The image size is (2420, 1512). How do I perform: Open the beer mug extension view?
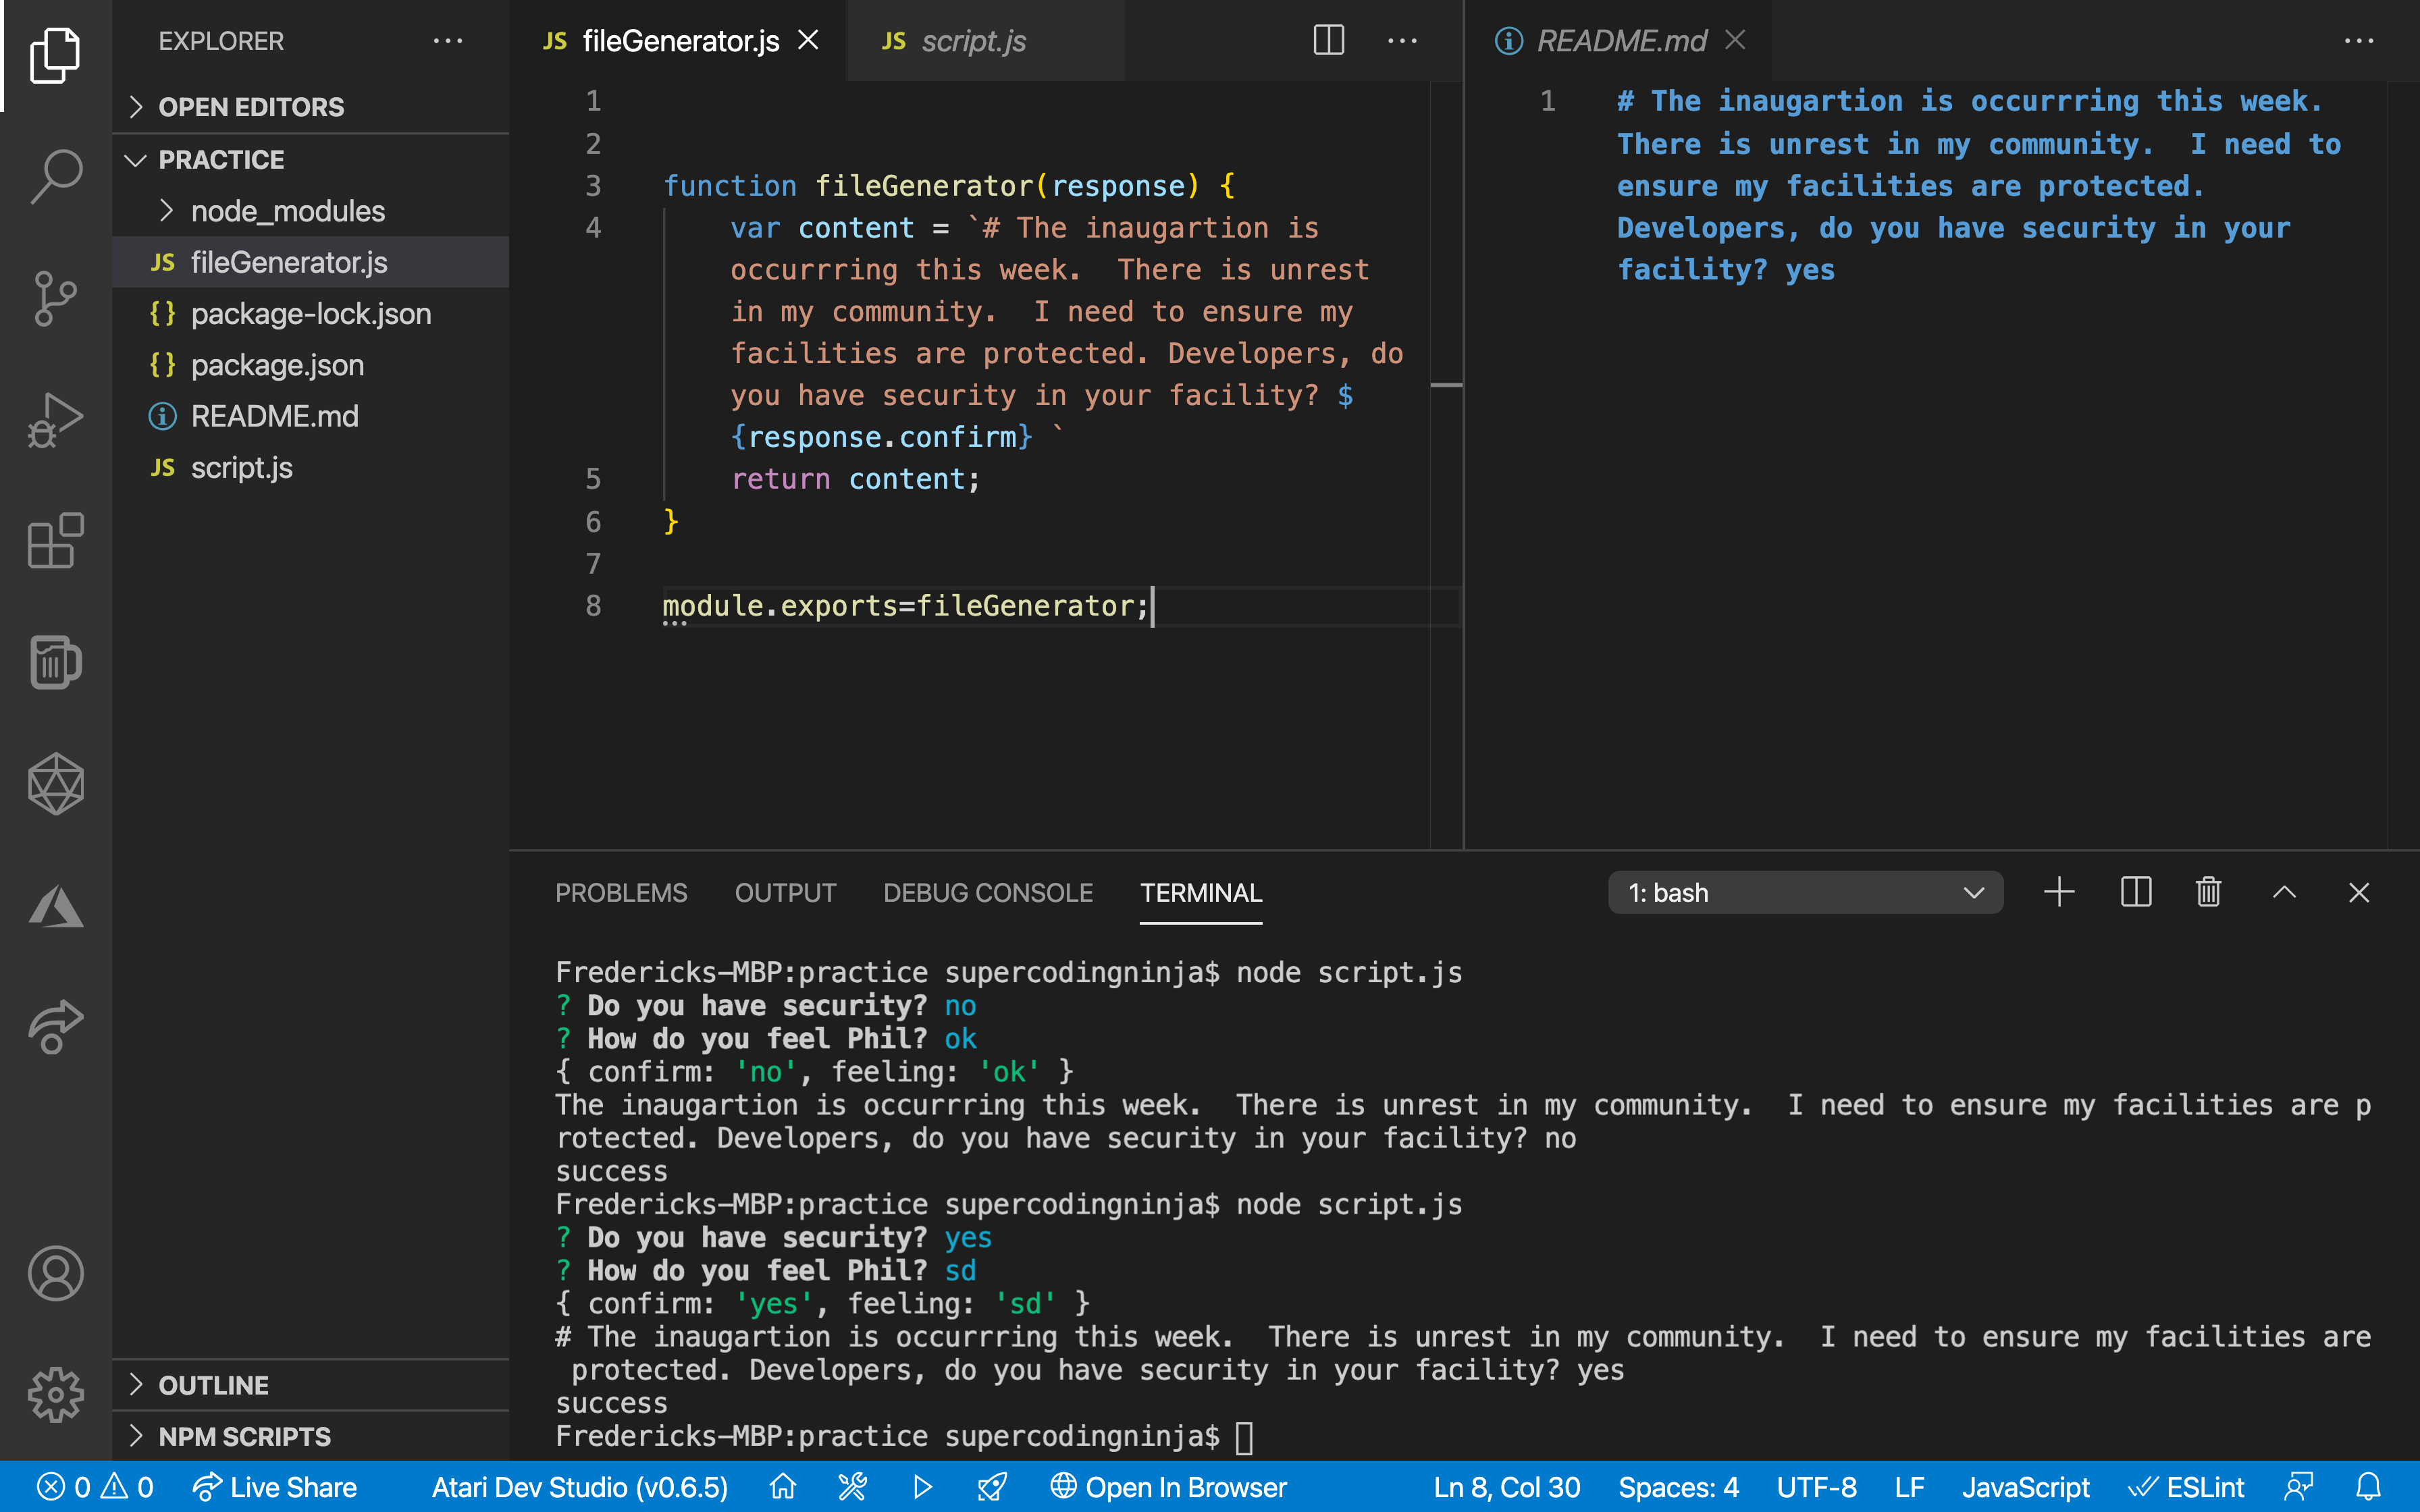pyautogui.click(x=55, y=662)
